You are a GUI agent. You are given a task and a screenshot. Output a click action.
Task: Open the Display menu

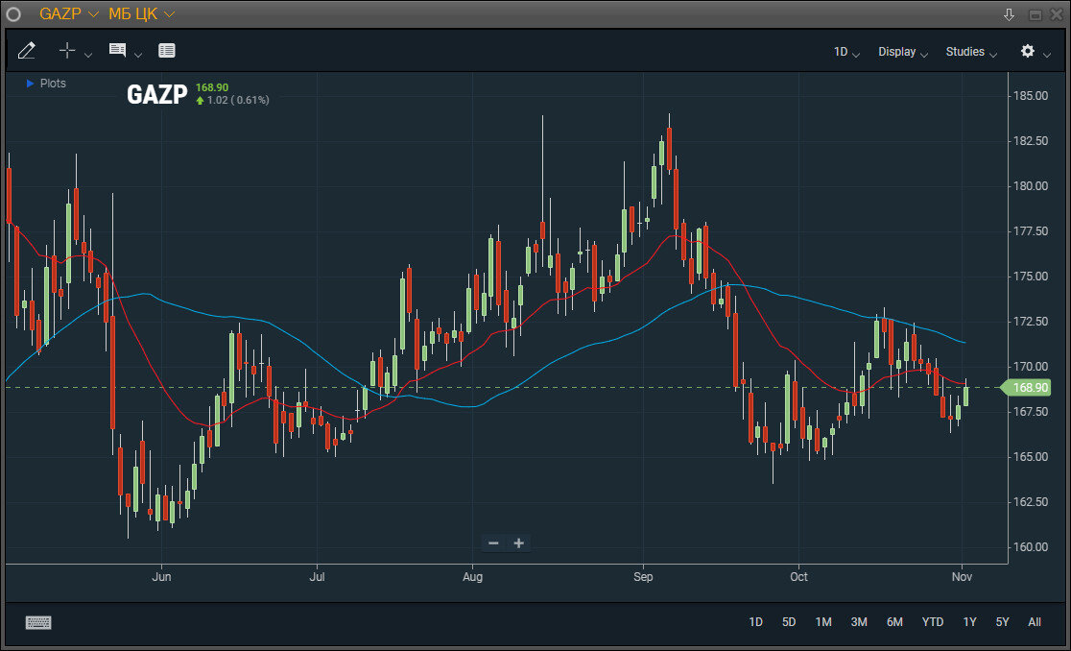click(903, 52)
